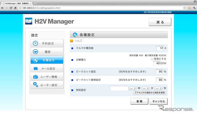This screenshot has height=115, width=197.
Task: Click the 時刻設定 label
Action: (81, 90)
